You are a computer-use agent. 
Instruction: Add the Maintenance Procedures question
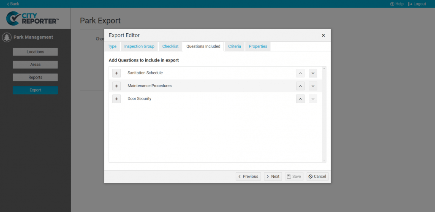pos(117,86)
